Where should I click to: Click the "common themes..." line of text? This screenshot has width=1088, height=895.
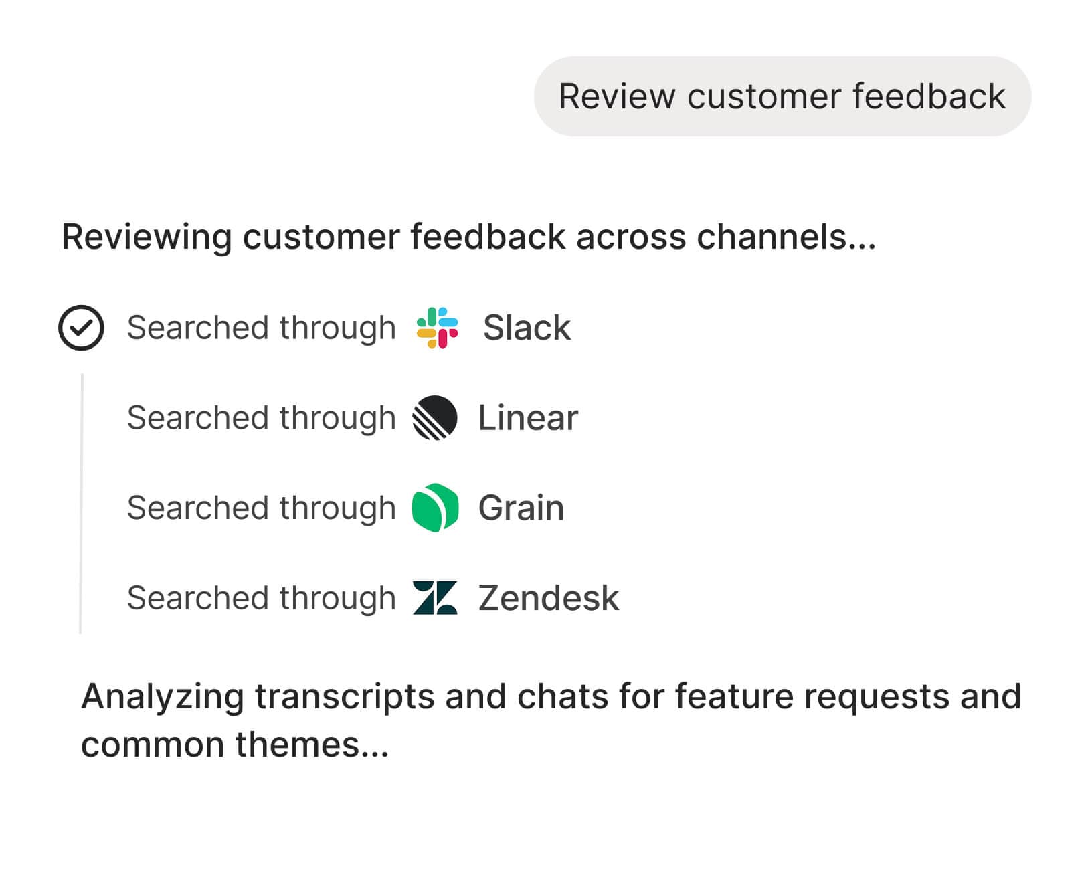[234, 744]
